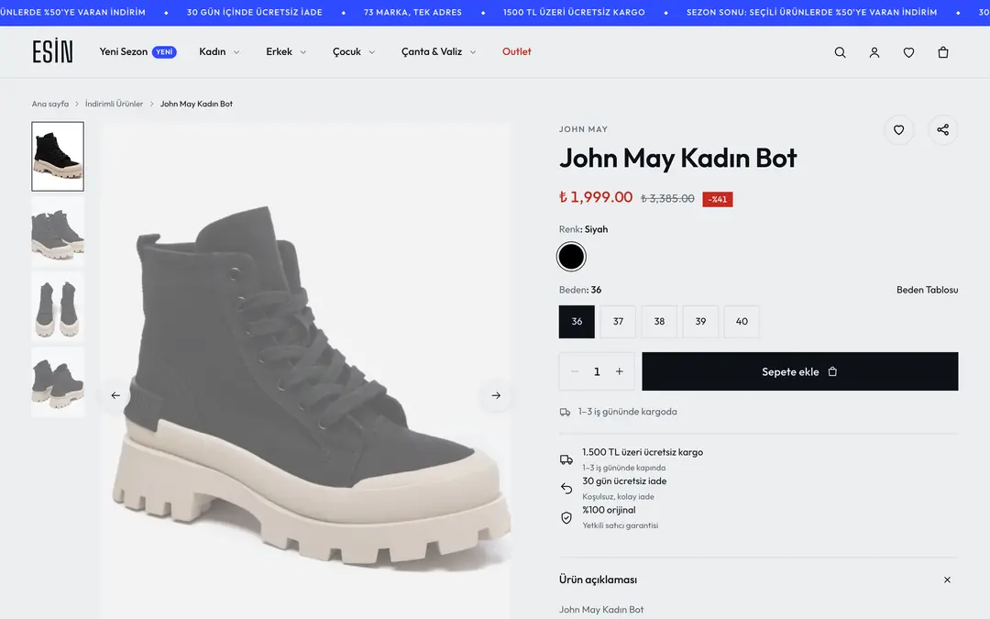Select fourth product thumbnail in the gallery
The image size is (990, 619).
tap(58, 382)
